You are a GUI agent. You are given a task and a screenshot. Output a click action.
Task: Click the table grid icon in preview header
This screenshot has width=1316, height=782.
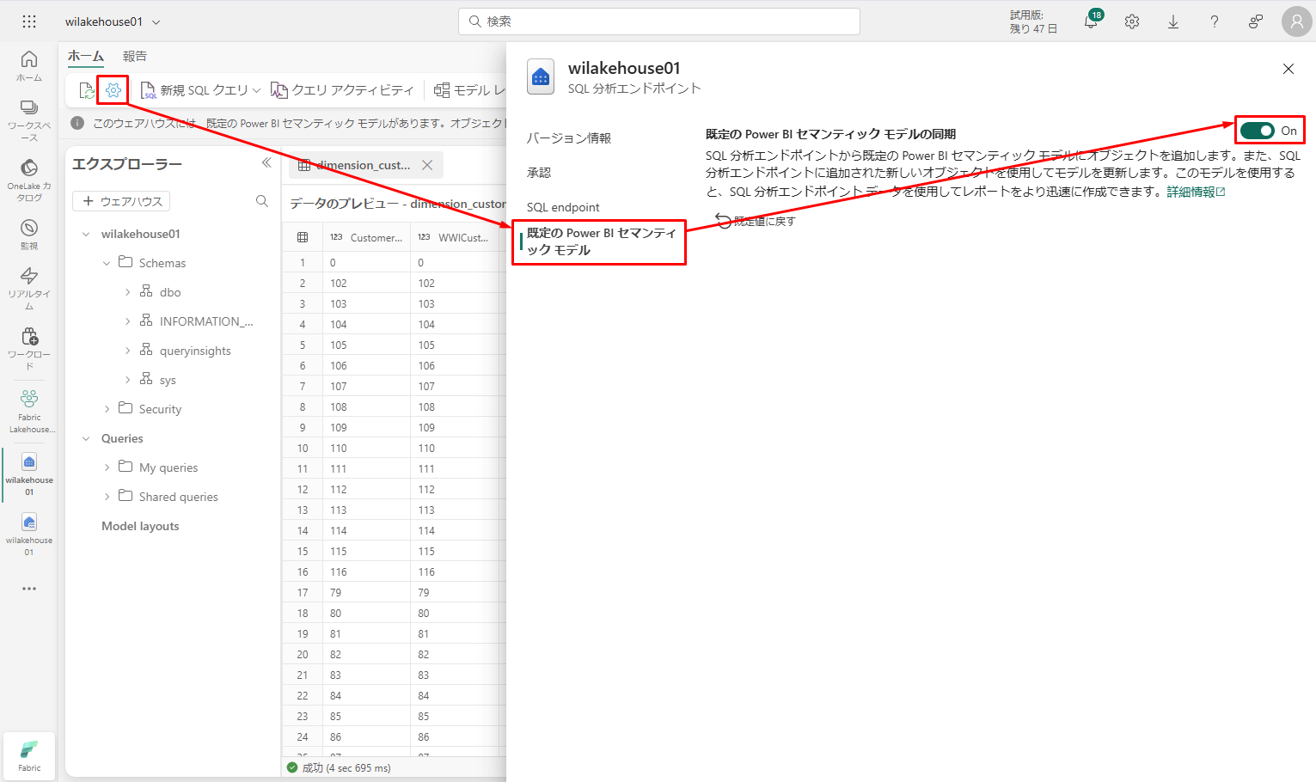(303, 237)
